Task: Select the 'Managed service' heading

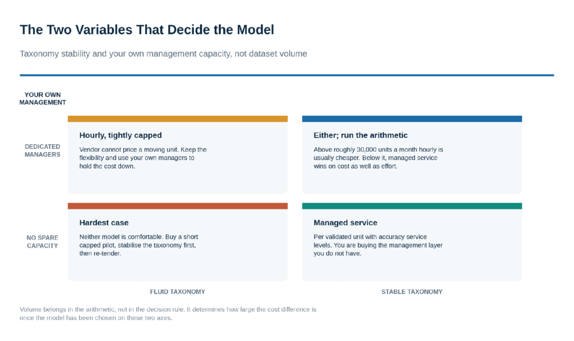Action: (345, 223)
